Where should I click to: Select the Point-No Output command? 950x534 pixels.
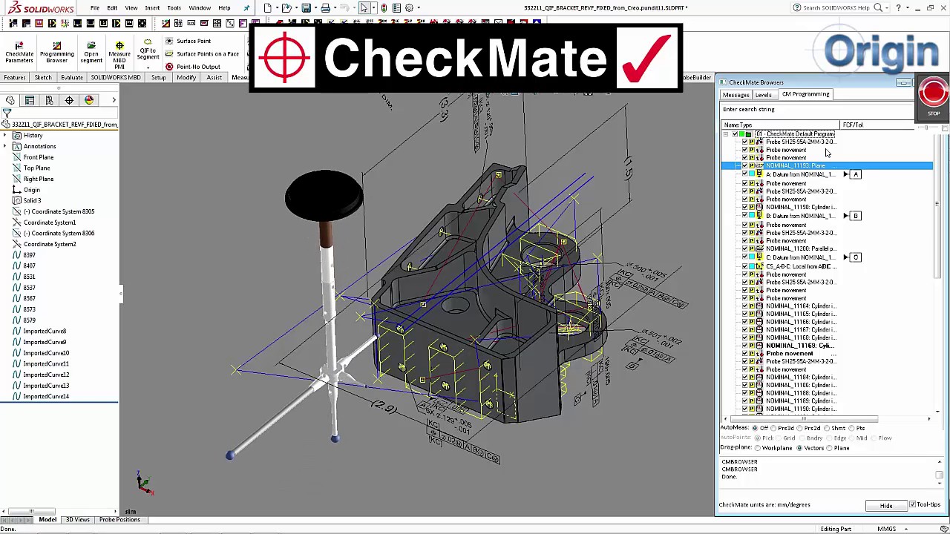(193, 67)
